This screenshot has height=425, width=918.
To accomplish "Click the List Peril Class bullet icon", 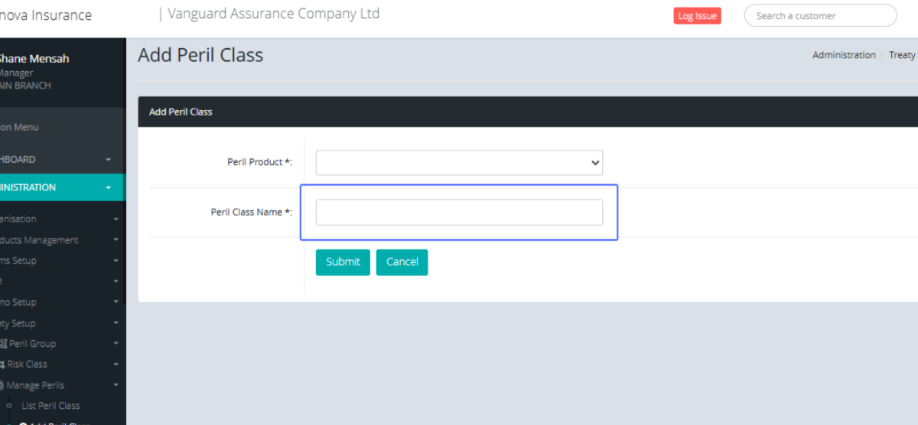I will (9, 406).
